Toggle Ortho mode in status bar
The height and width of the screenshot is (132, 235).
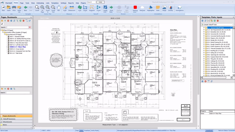(x=81, y=130)
